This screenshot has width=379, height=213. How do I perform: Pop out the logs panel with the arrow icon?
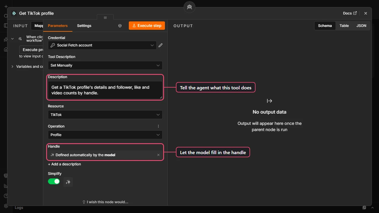click(x=364, y=208)
